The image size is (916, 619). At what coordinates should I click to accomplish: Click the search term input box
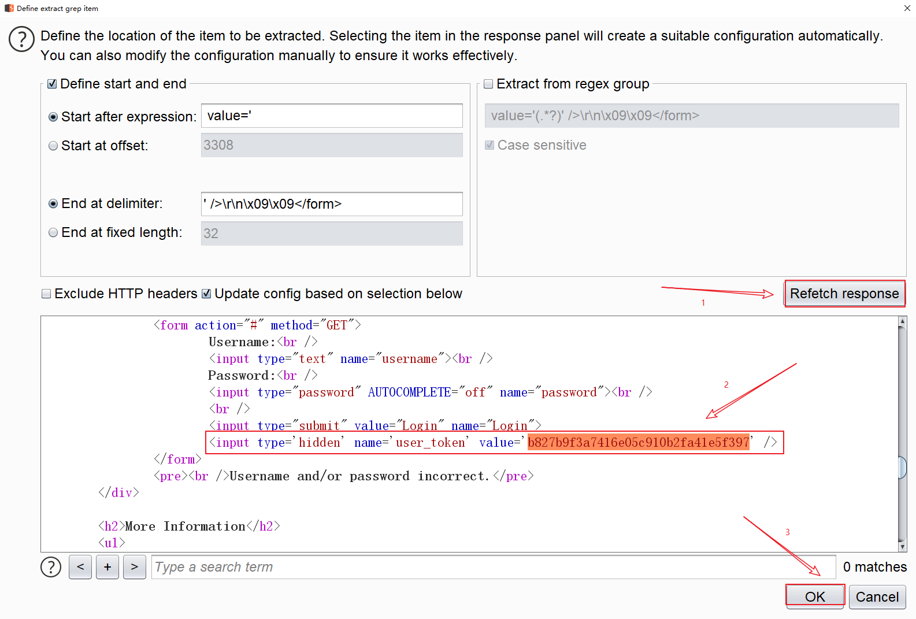click(x=493, y=567)
